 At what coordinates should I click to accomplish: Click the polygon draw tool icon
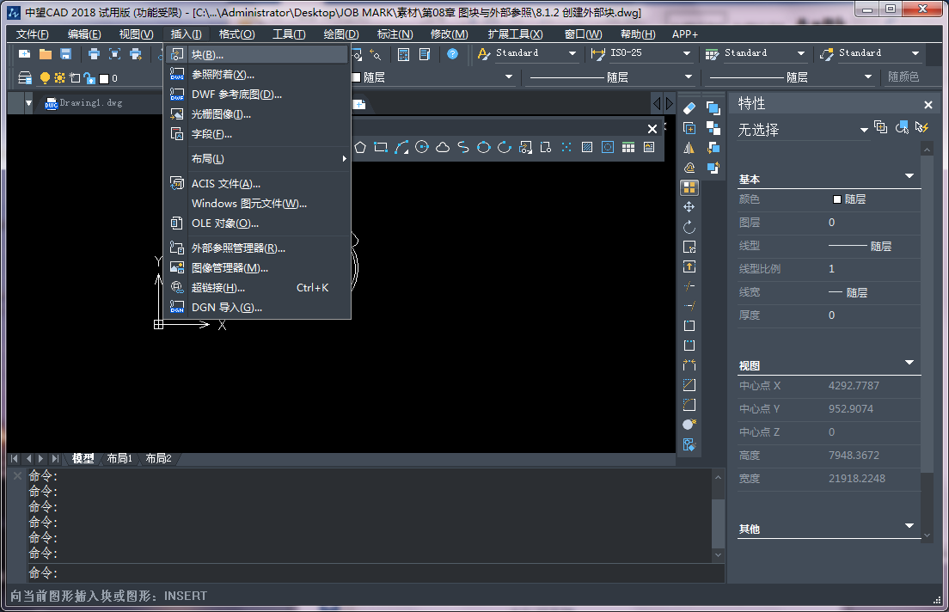click(360, 147)
